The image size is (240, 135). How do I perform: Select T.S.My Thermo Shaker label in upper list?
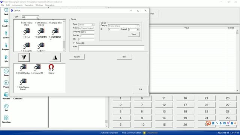pyautogui.click(x=27, y=24)
